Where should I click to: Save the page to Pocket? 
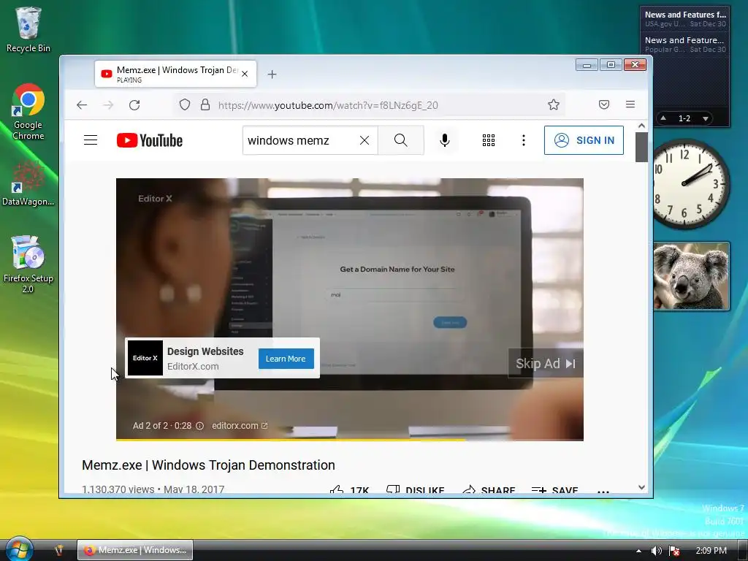[x=604, y=104]
